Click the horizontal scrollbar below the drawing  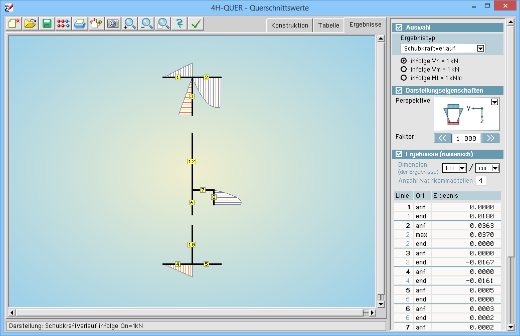click(x=191, y=313)
